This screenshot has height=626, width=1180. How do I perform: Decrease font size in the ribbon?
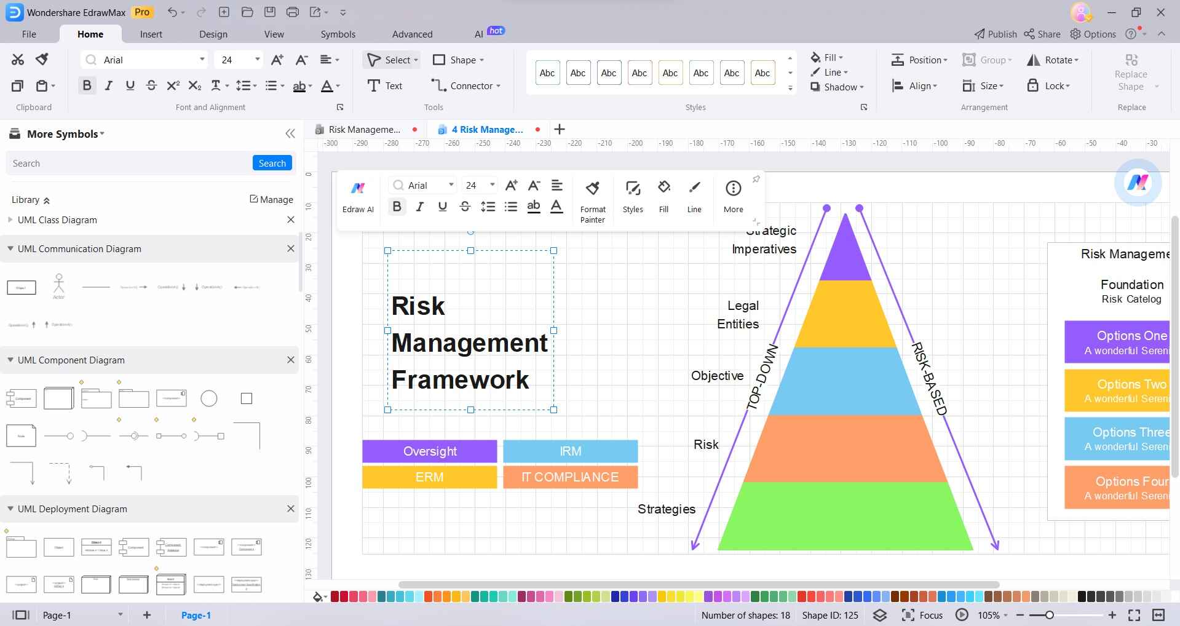[x=301, y=60]
